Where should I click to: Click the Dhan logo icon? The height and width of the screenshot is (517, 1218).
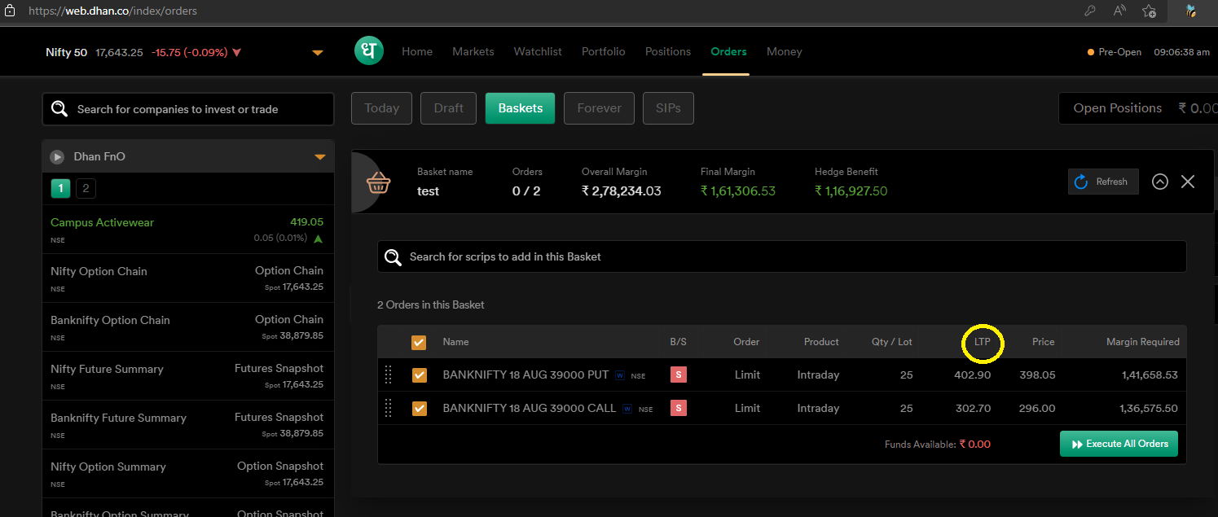click(x=369, y=51)
